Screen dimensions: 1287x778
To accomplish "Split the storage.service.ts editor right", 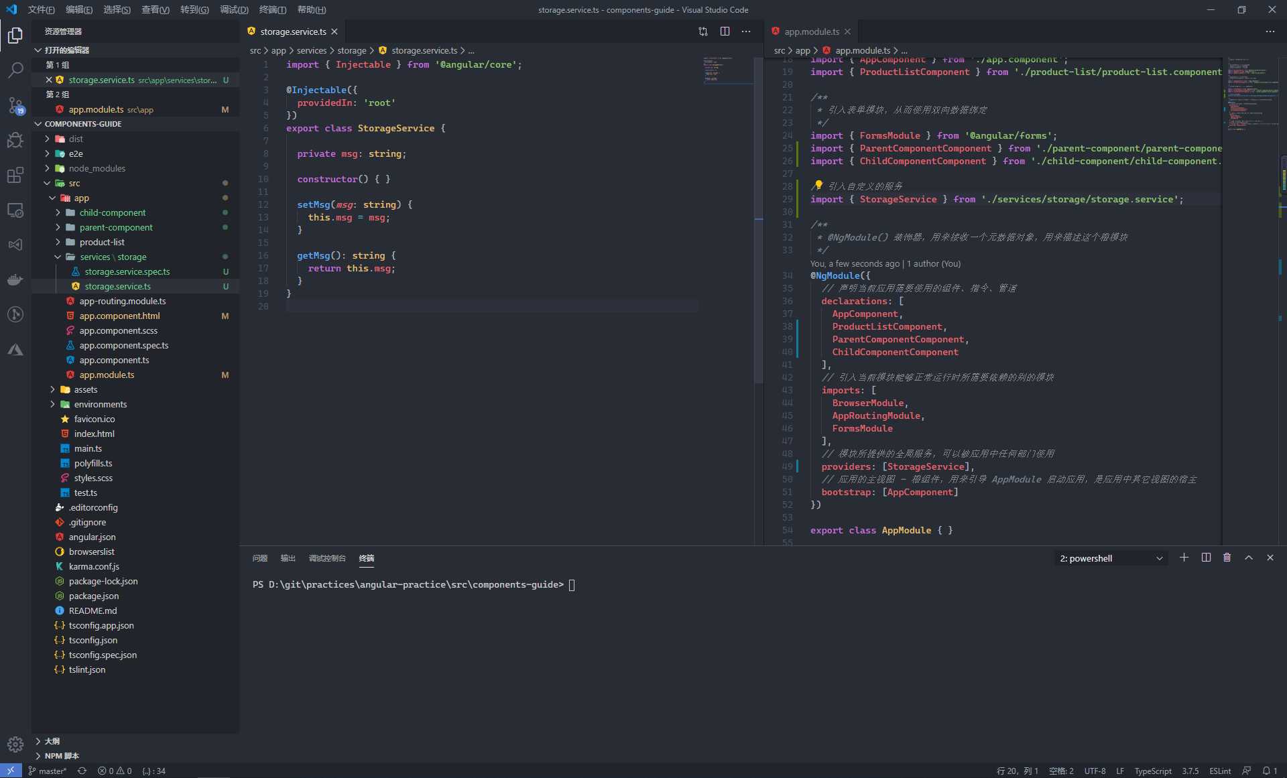I will tap(725, 31).
